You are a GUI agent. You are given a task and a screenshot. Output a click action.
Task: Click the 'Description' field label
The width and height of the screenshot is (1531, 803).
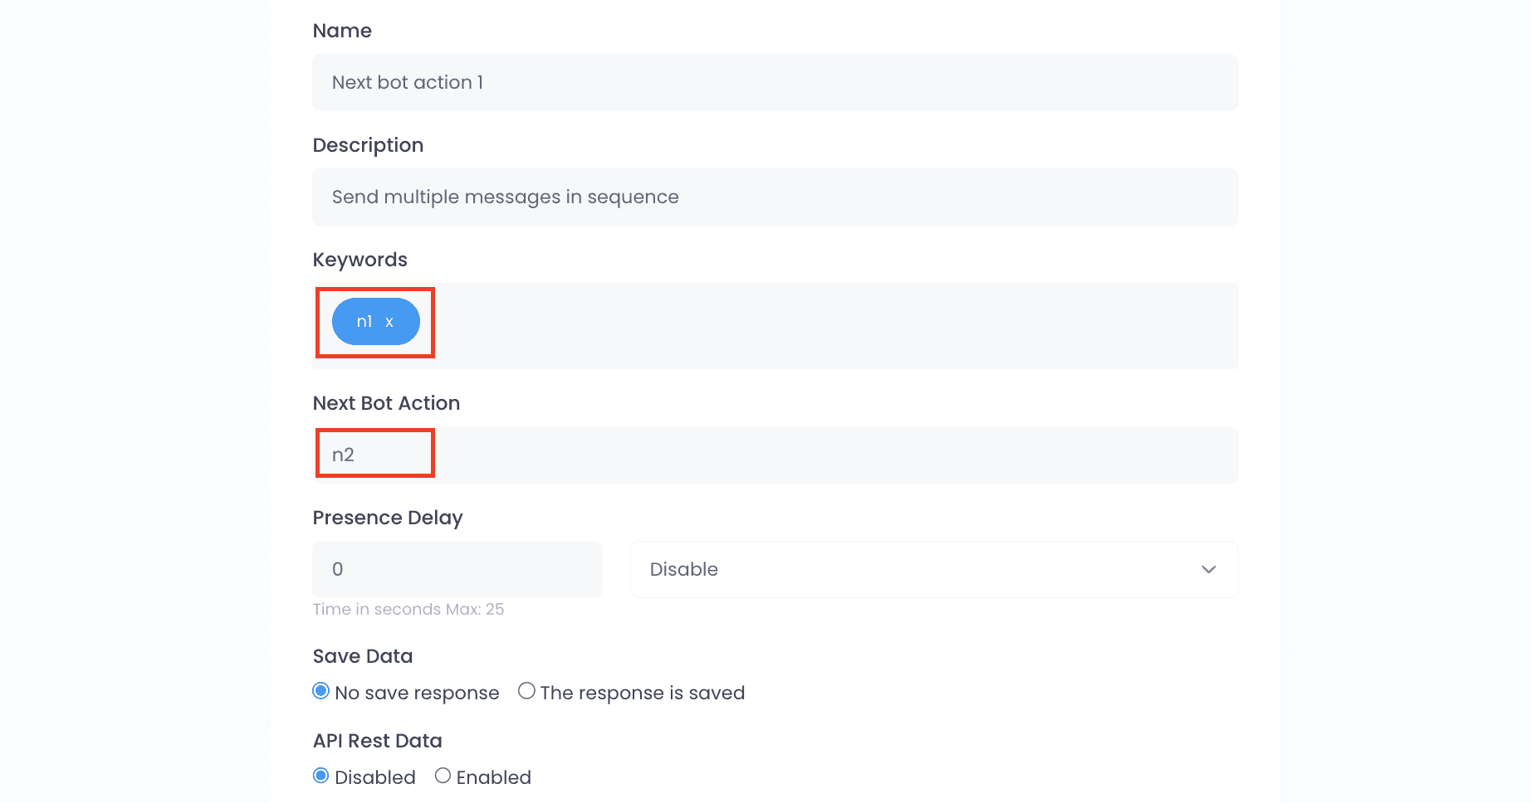click(368, 145)
